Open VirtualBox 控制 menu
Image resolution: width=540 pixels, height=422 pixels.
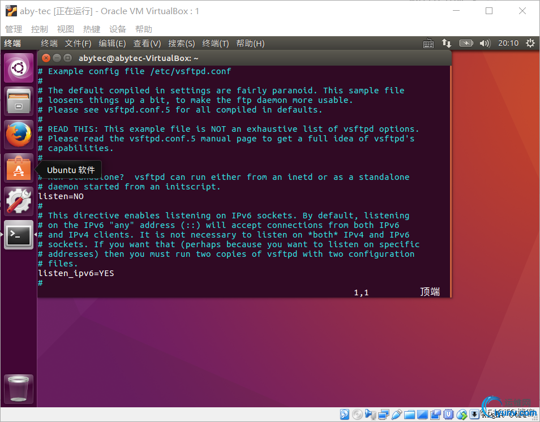[x=40, y=29]
